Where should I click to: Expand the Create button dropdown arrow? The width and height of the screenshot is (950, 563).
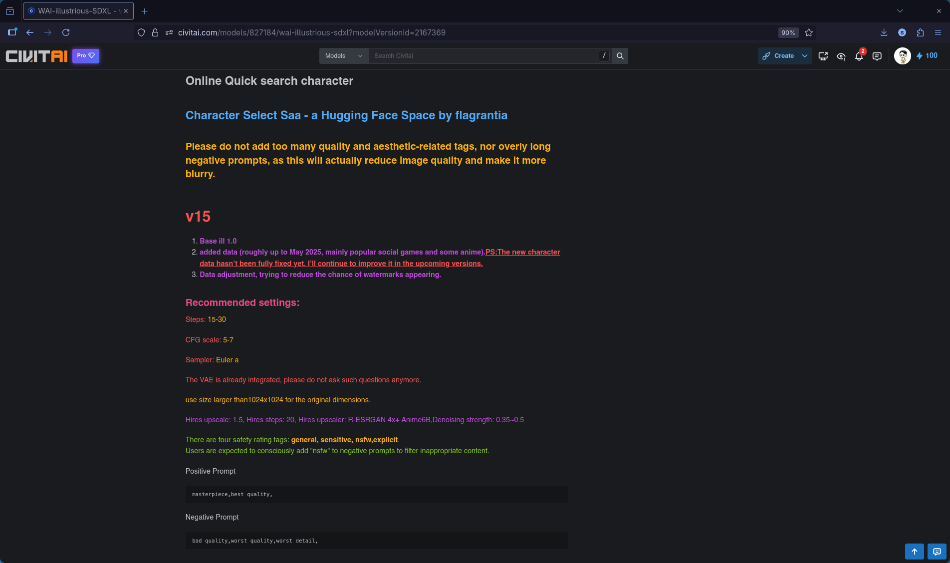pos(804,56)
